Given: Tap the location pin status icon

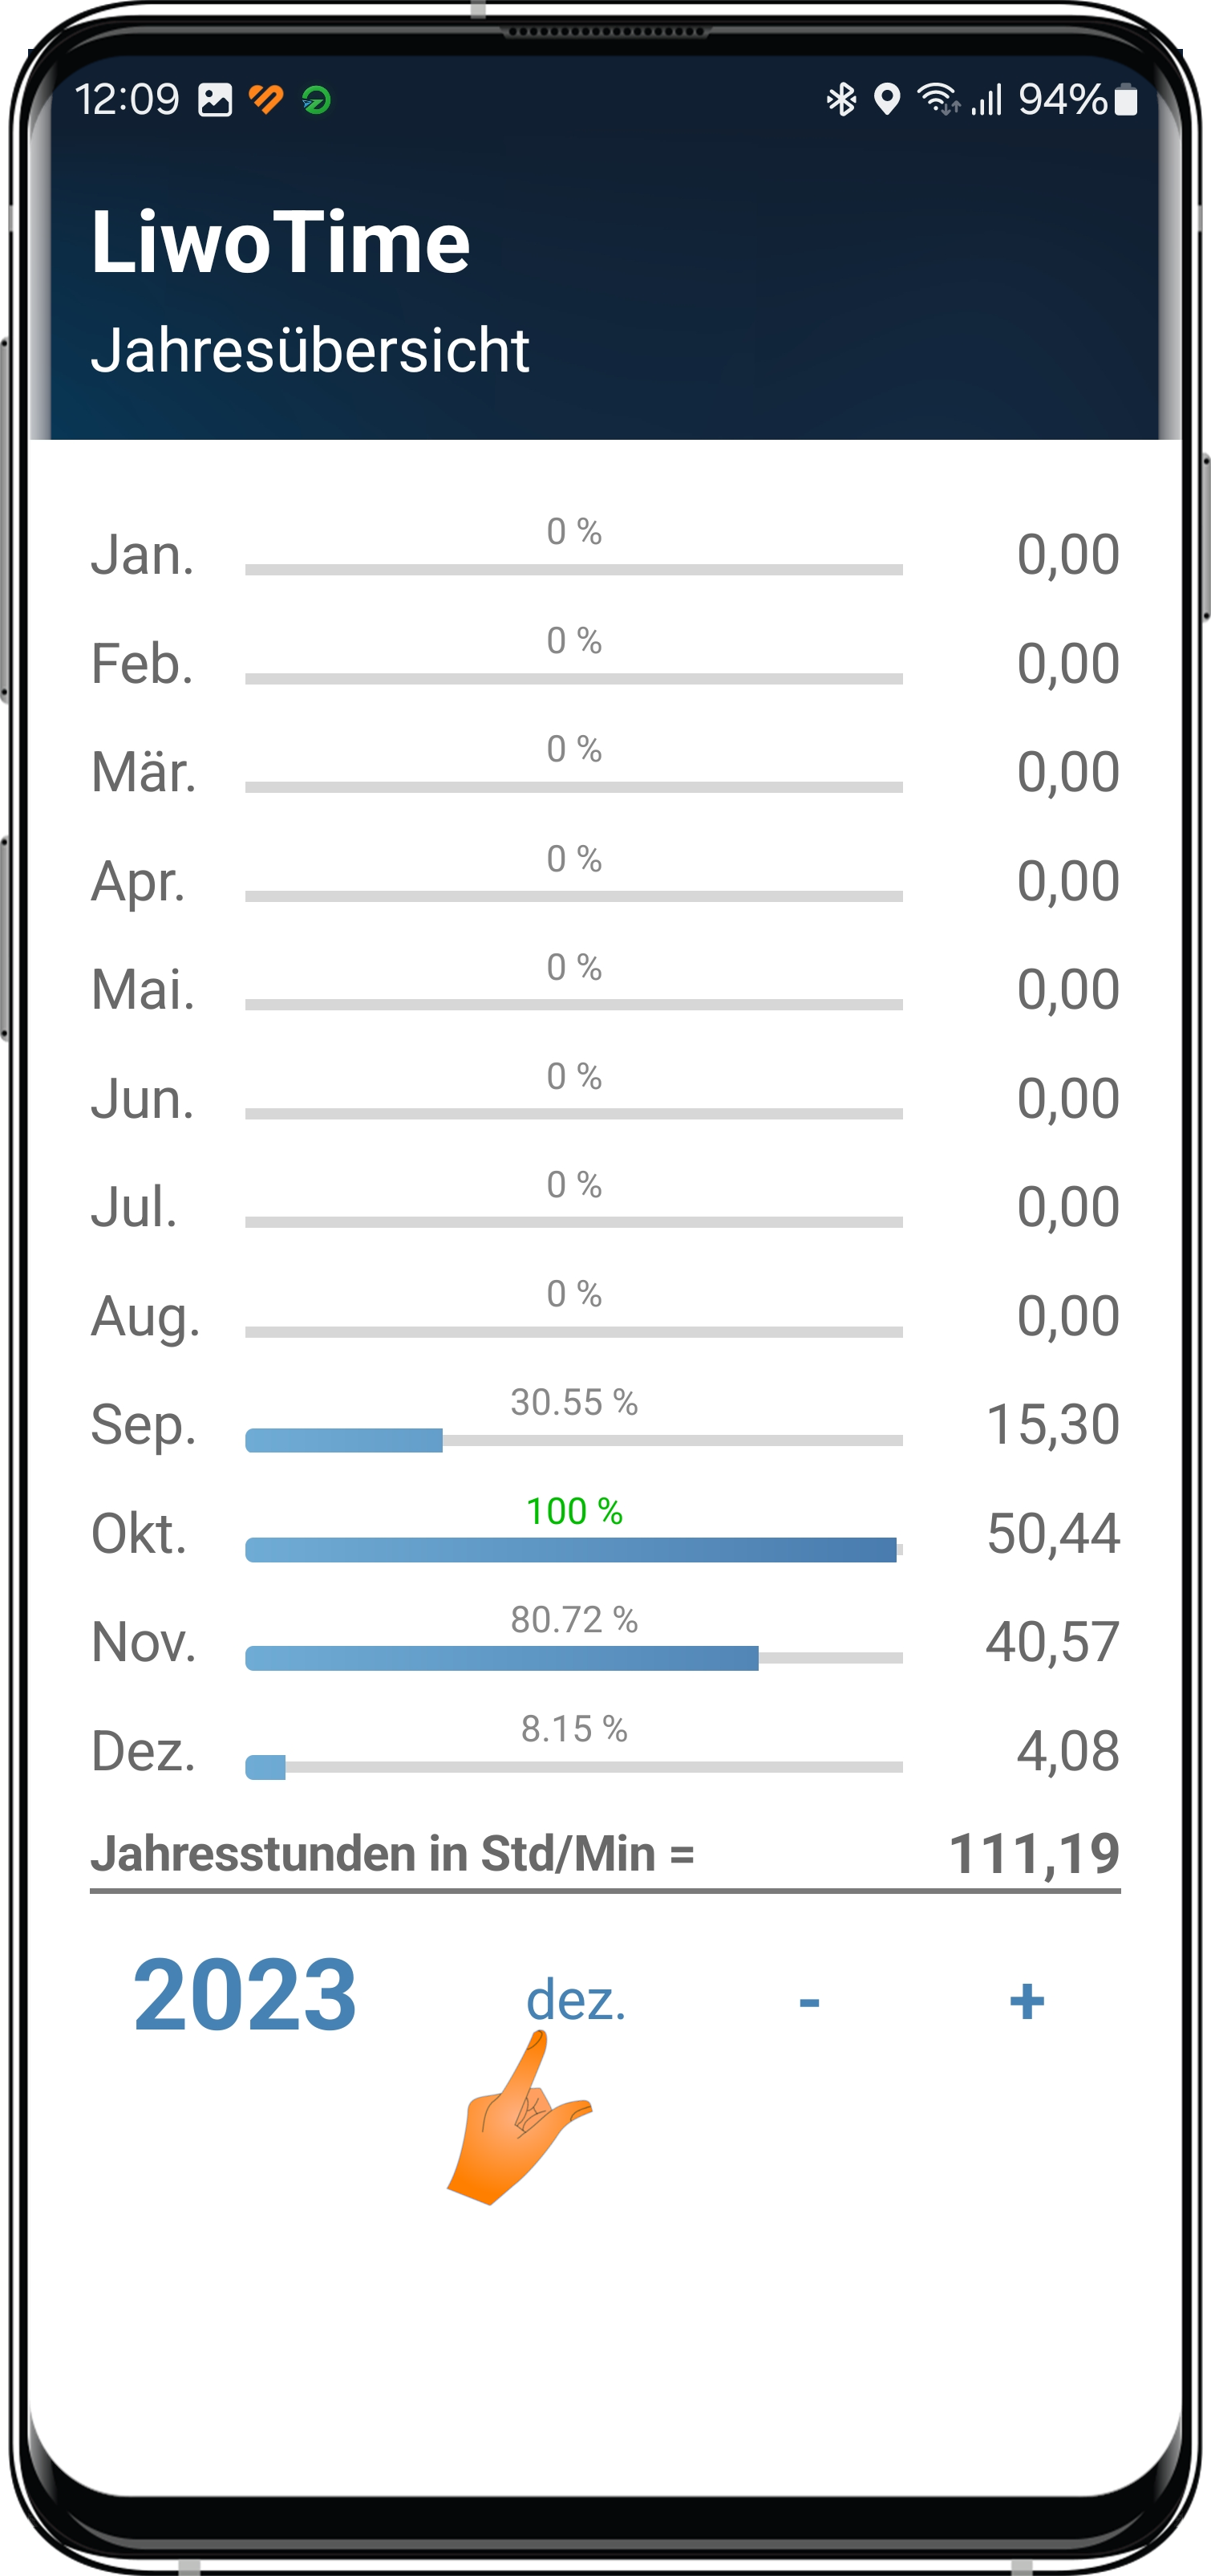Looking at the screenshot, I should (x=886, y=100).
